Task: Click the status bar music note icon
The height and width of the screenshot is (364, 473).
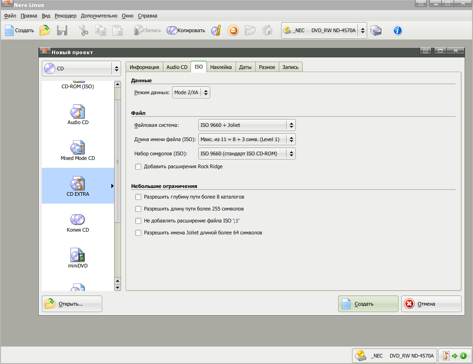Action: click(x=446, y=356)
